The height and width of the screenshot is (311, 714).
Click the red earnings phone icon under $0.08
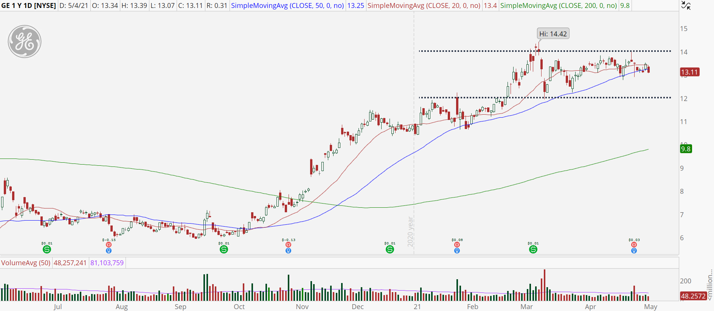457,245
